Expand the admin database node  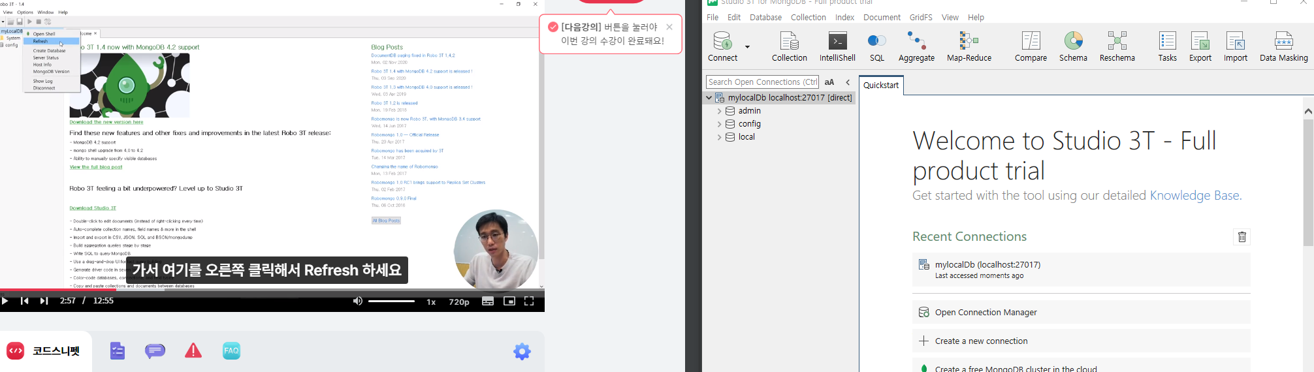click(719, 111)
